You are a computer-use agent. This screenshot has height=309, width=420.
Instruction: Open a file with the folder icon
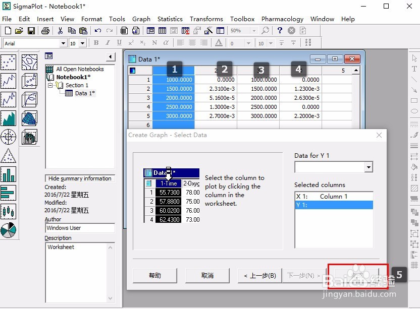[19, 31]
